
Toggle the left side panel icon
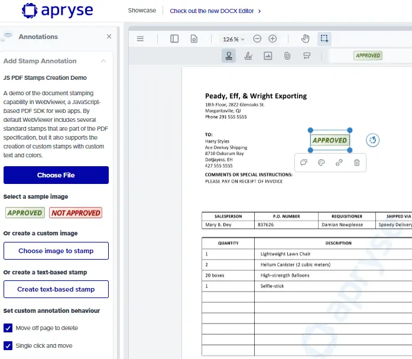coord(174,39)
